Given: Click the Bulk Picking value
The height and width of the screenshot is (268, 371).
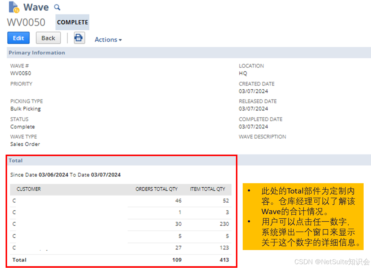Looking at the screenshot, I should pos(26,109).
